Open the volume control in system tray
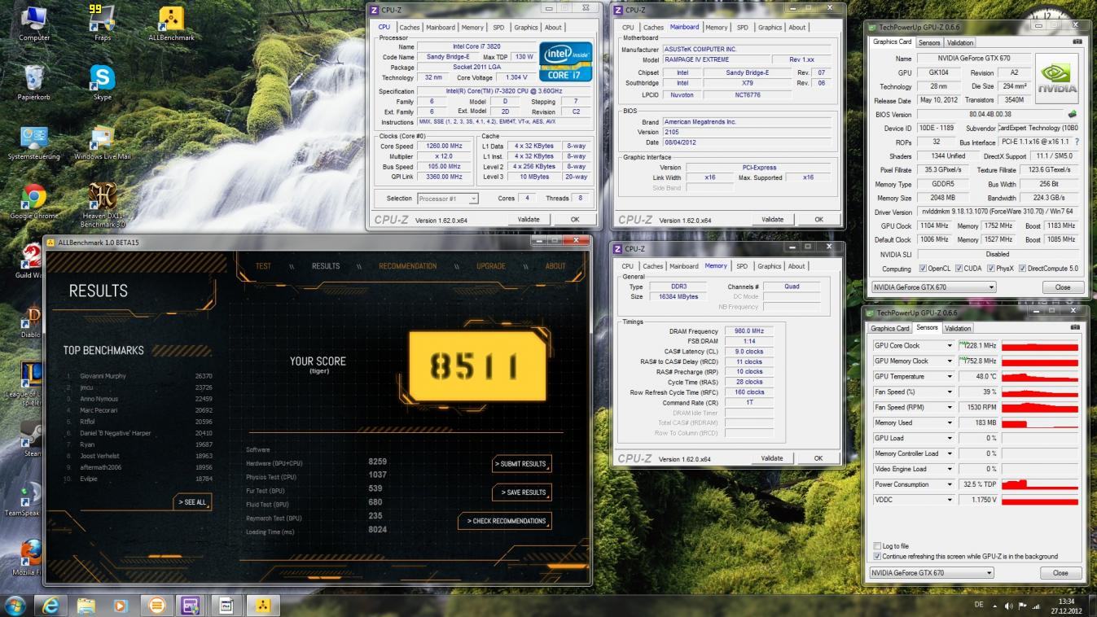 (x=1008, y=606)
